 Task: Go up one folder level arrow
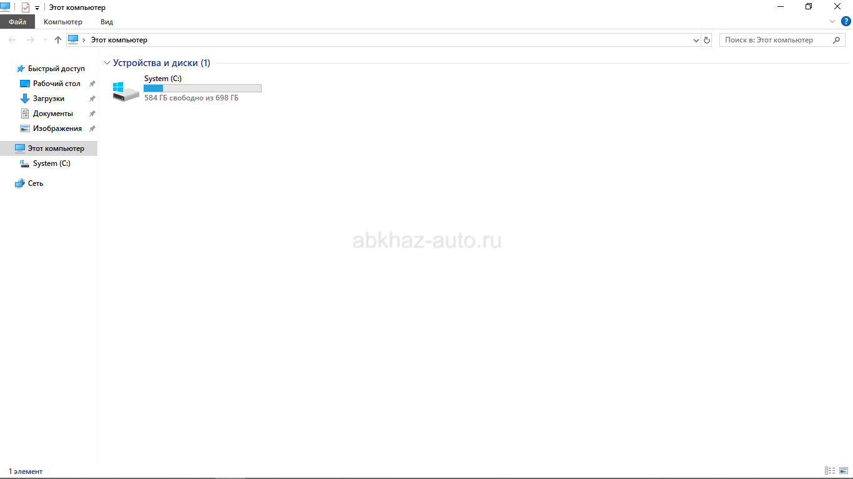pos(58,40)
